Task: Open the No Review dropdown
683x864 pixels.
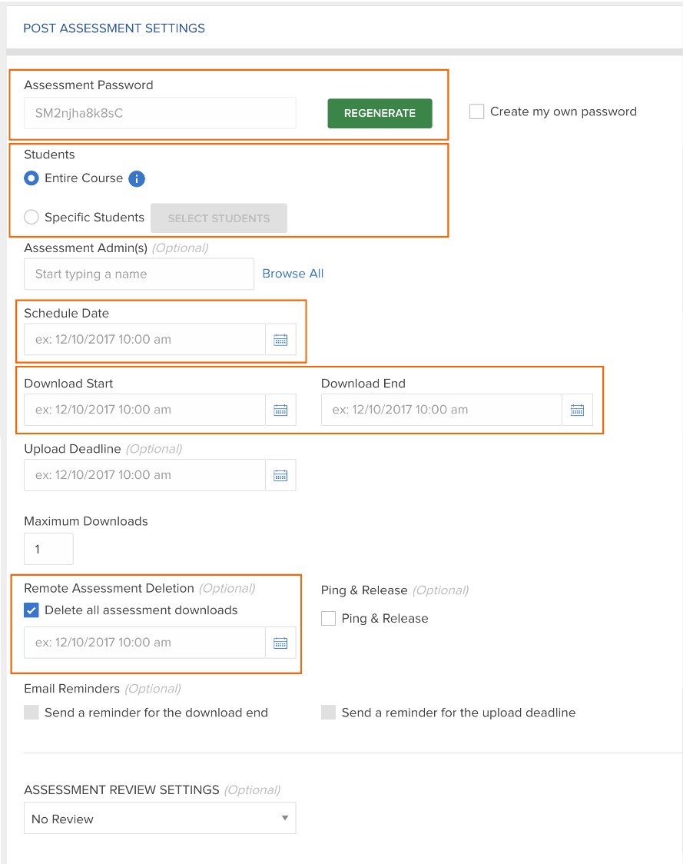Action: (x=160, y=819)
